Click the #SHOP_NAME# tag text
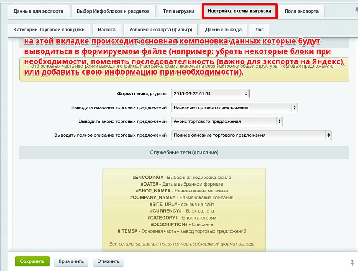 point(153,191)
